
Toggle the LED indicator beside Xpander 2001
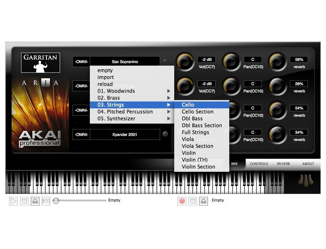pyautogui.click(x=165, y=134)
